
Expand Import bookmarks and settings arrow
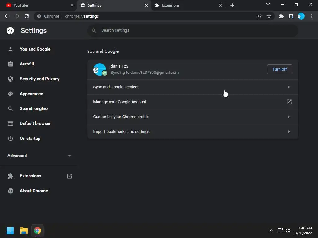coord(289,131)
